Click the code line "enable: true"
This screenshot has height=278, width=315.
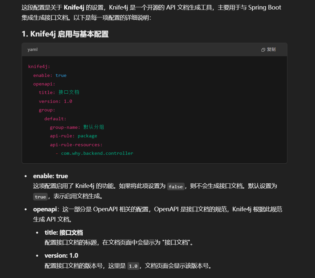pos(50,75)
